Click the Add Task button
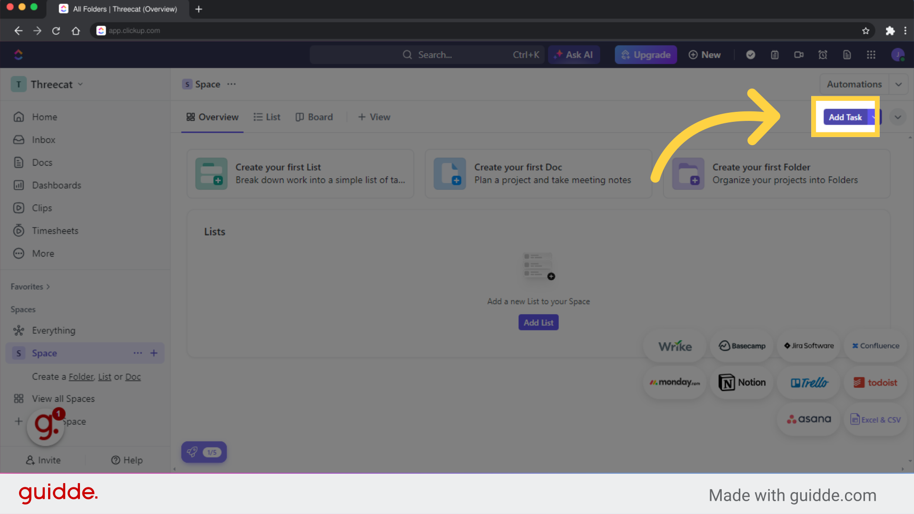This screenshot has width=914, height=514. click(x=845, y=117)
